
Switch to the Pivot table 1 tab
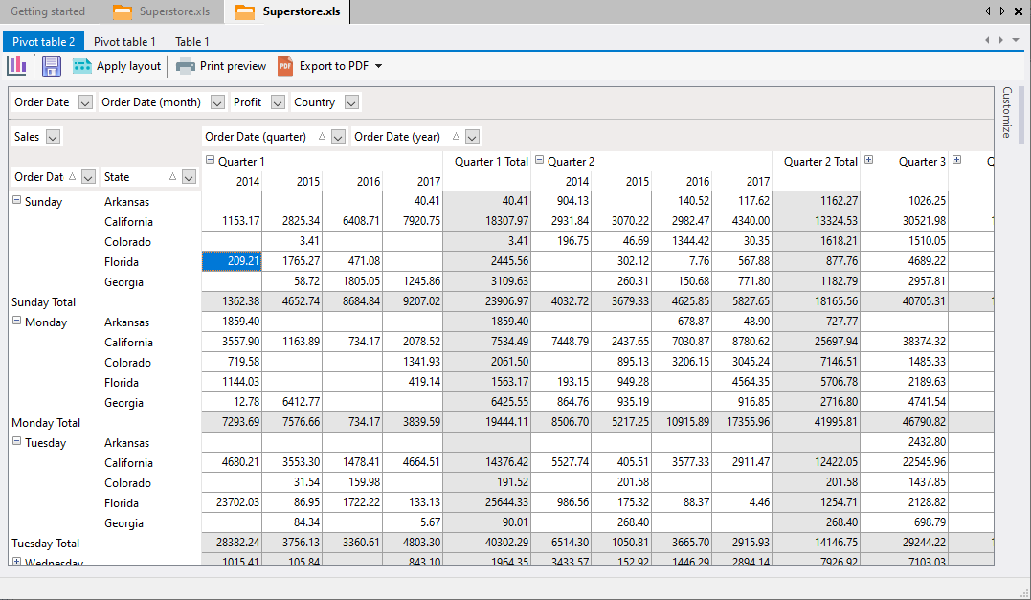(x=124, y=42)
